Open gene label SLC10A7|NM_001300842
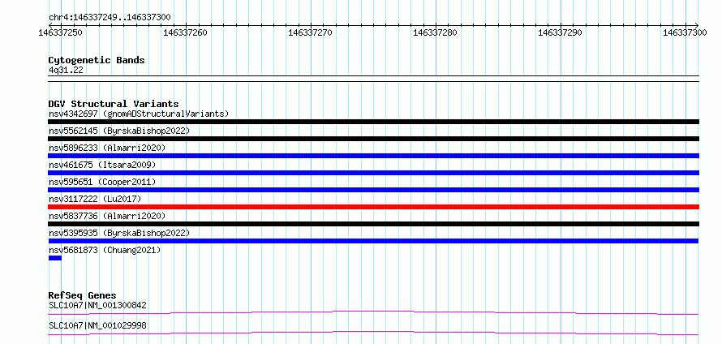The image size is (722, 344). (x=97, y=305)
